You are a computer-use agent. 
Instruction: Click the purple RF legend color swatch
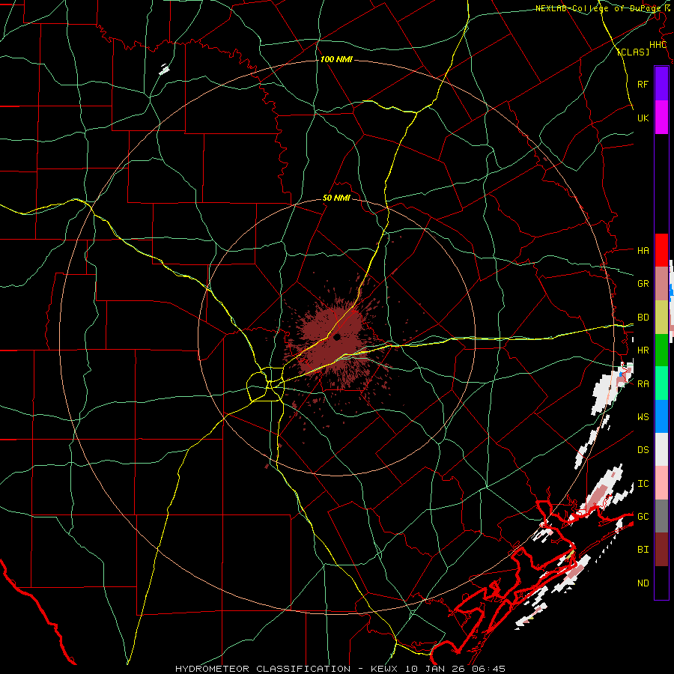pos(661,84)
